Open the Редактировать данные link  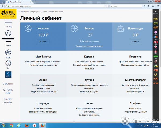tap(135, 112)
